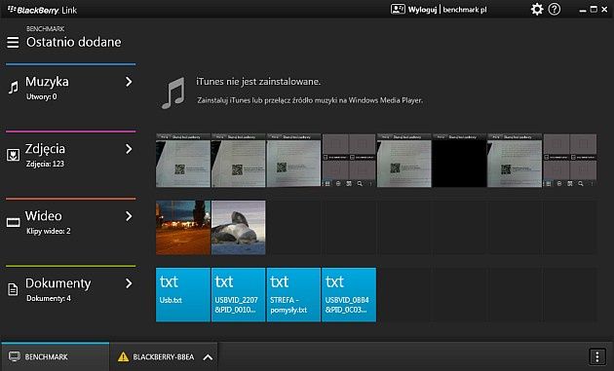The image size is (614, 371).
Task: Open the USBVID_0BB4&PID_0C03 document tile
Action: point(349,295)
